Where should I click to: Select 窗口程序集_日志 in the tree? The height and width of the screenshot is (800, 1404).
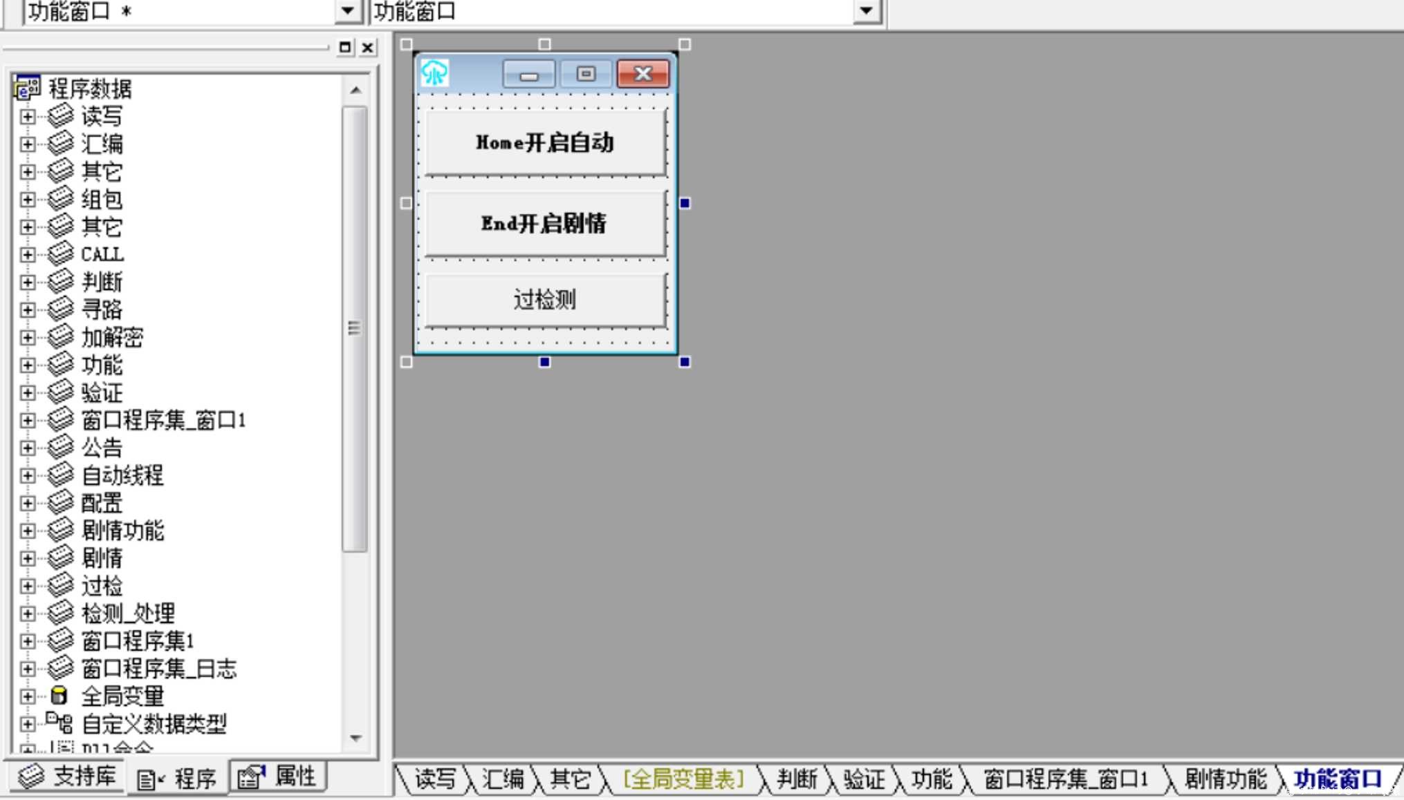coord(159,669)
